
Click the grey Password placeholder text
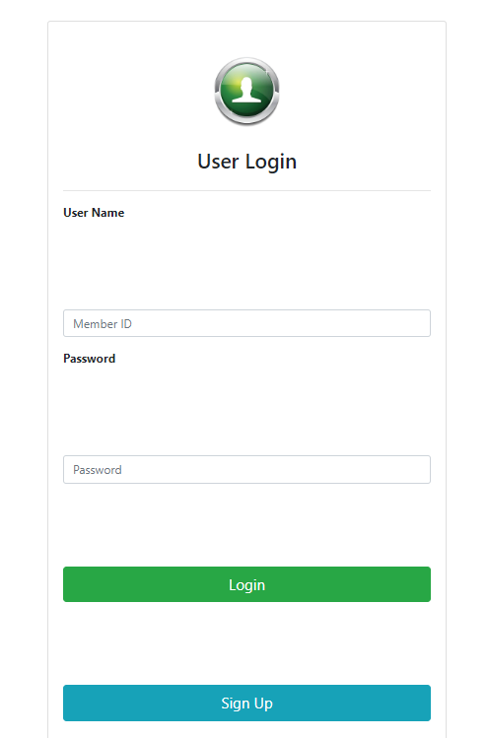(x=97, y=470)
